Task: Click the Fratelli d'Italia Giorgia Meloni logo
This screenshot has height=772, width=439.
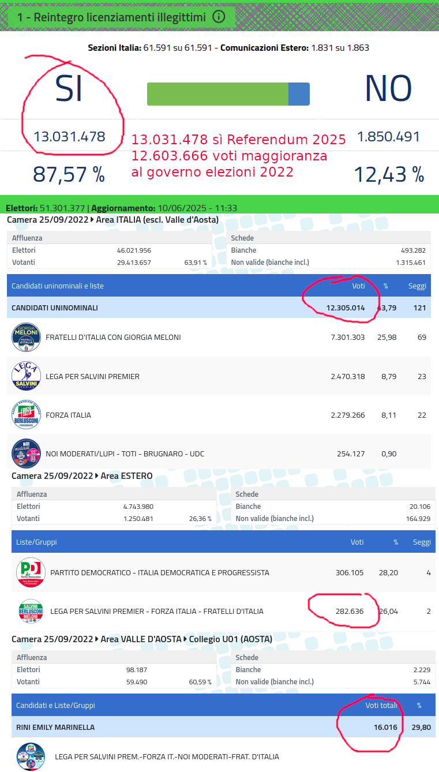Action: tap(26, 338)
